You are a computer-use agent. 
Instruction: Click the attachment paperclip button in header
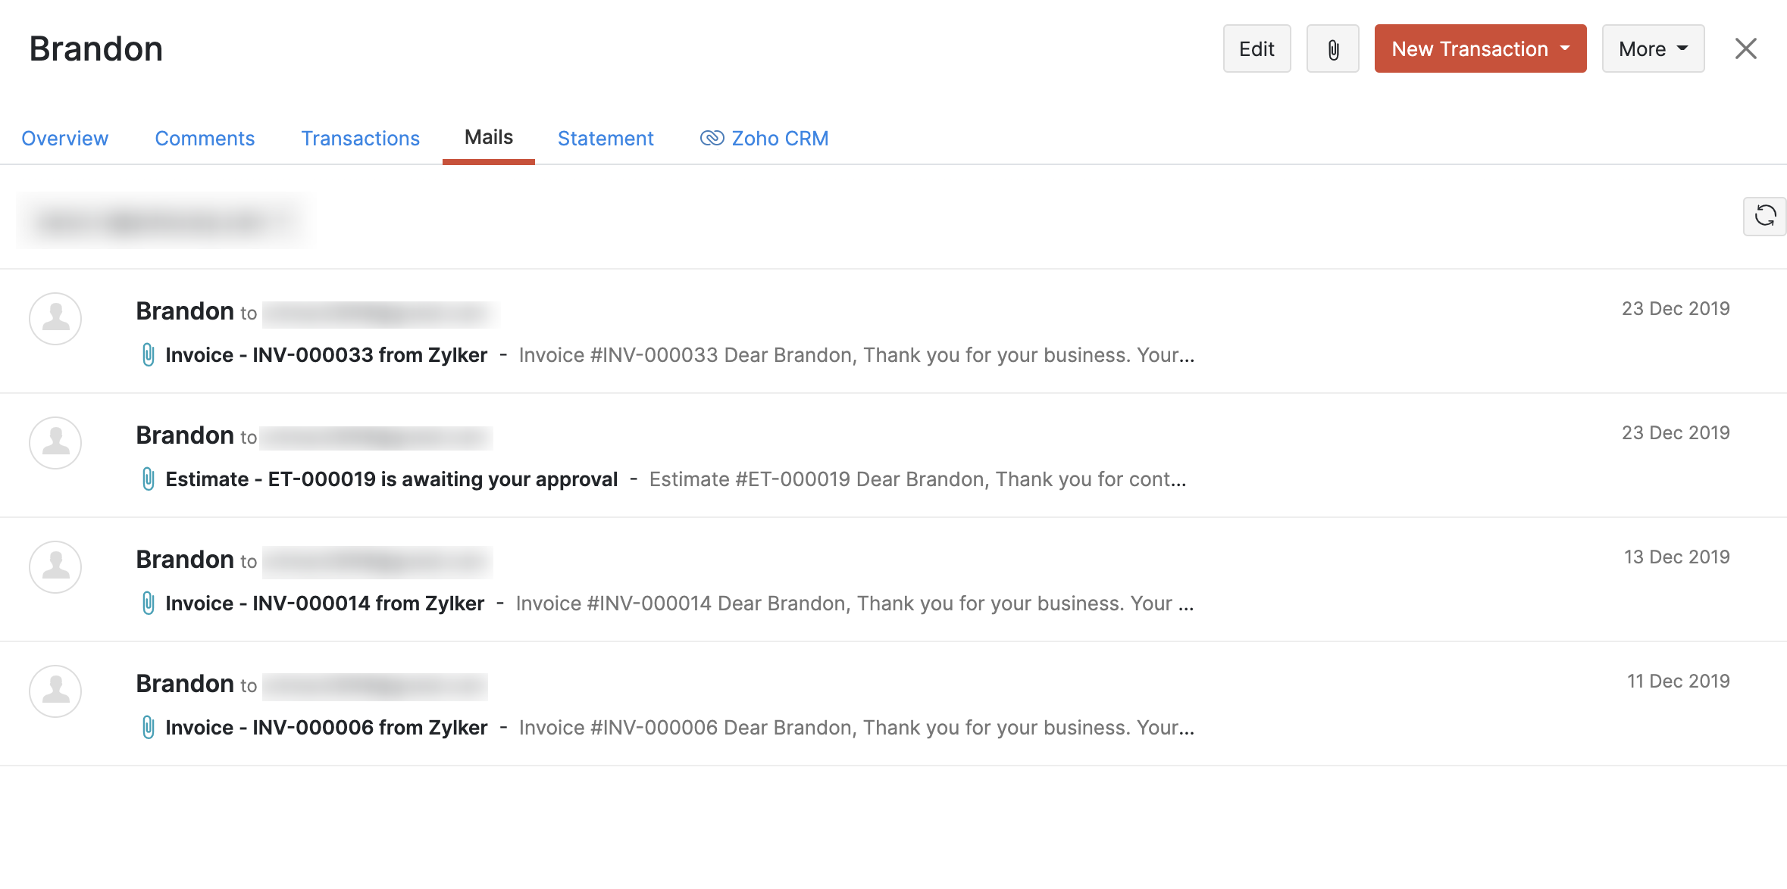pyautogui.click(x=1332, y=49)
